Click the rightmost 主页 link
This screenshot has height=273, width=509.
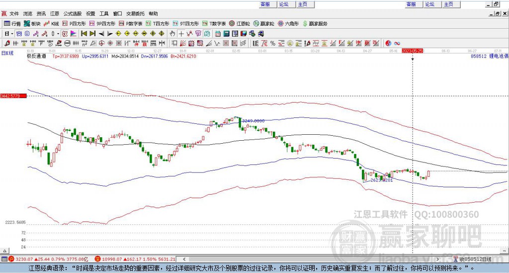click(x=448, y=4)
